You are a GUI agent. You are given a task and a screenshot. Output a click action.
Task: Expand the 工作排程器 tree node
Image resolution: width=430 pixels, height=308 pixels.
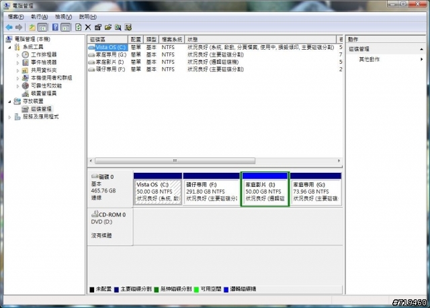18,55
